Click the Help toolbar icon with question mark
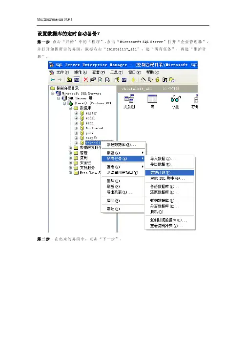The image size is (246, 349). (x=117, y=80)
